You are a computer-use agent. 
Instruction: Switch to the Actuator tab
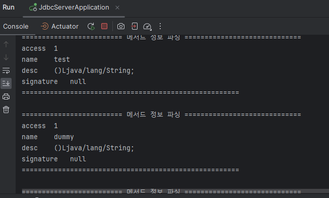pos(59,26)
